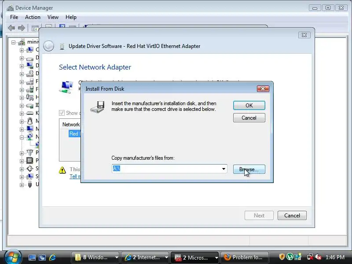
Task: Click the uTorrent tray icon
Action: (x=290, y=257)
